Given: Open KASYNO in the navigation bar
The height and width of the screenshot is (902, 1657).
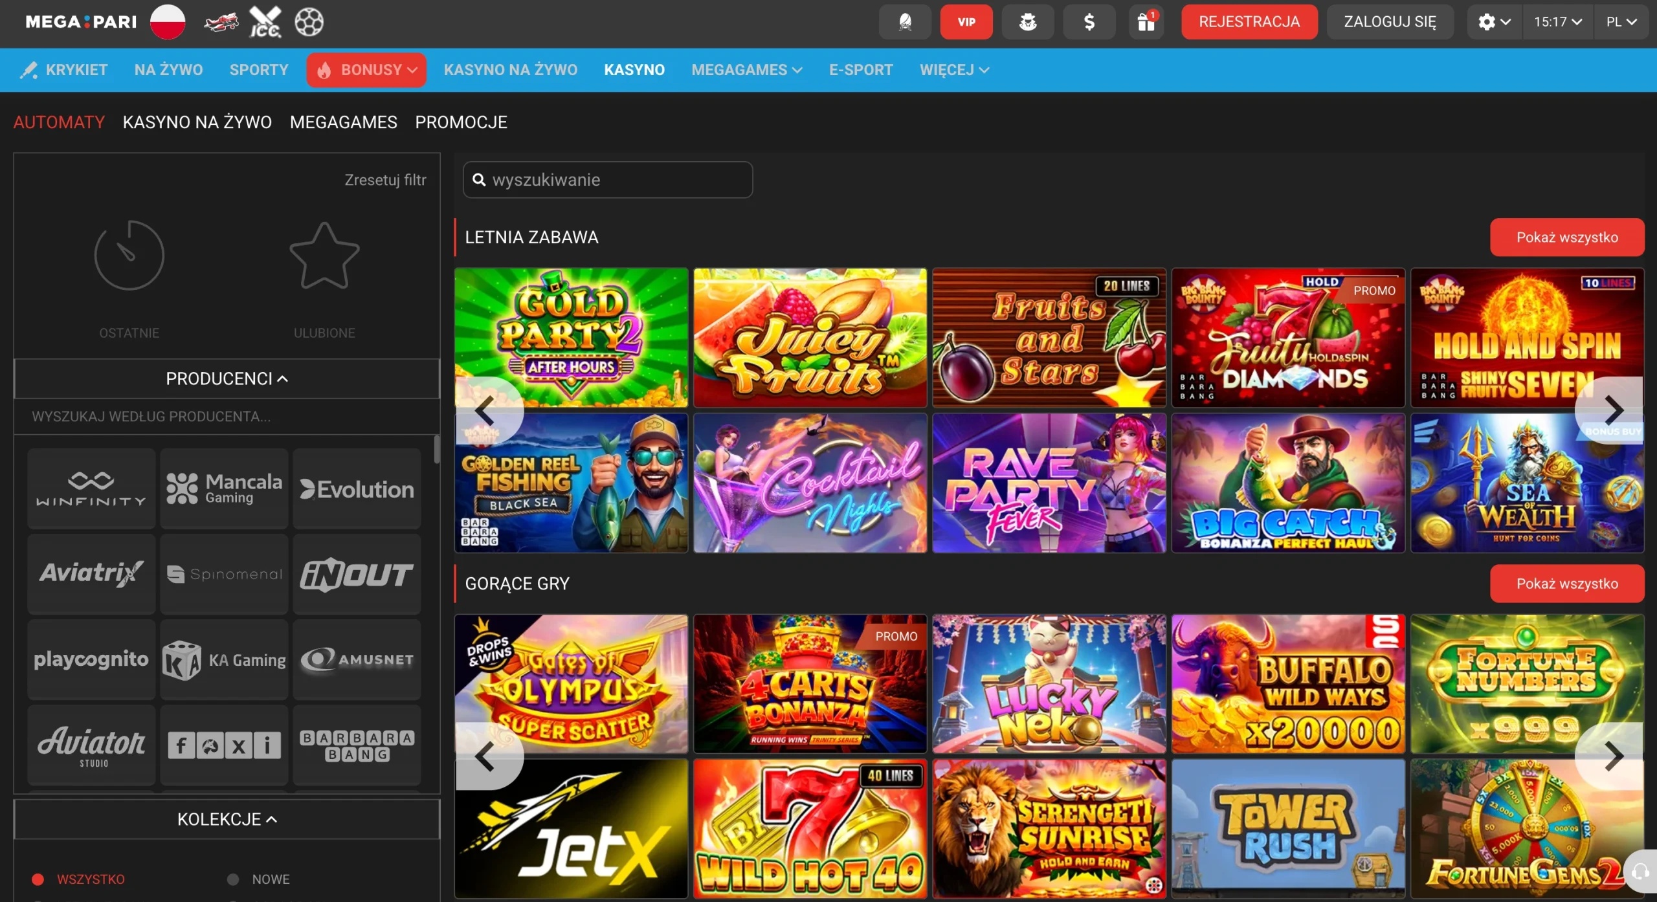Looking at the screenshot, I should pos(634,70).
